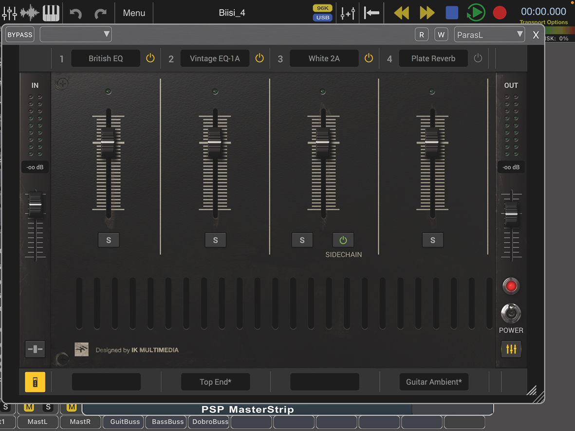Click the yellow rack unit icon

pos(35,382)
